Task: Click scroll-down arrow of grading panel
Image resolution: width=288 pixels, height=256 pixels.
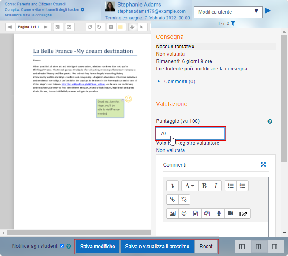Action: 284,233
